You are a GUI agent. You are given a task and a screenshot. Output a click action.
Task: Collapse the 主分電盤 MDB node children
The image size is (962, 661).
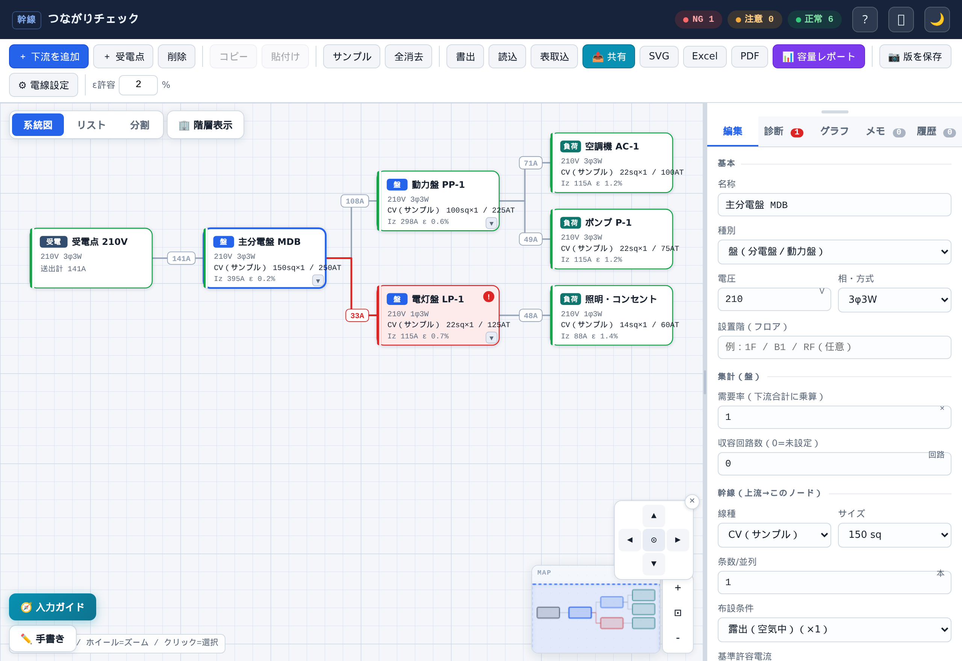click(318, 281)
